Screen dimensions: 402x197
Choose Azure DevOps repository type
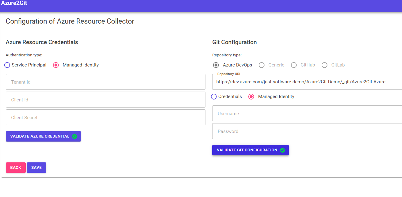(216, 65)
